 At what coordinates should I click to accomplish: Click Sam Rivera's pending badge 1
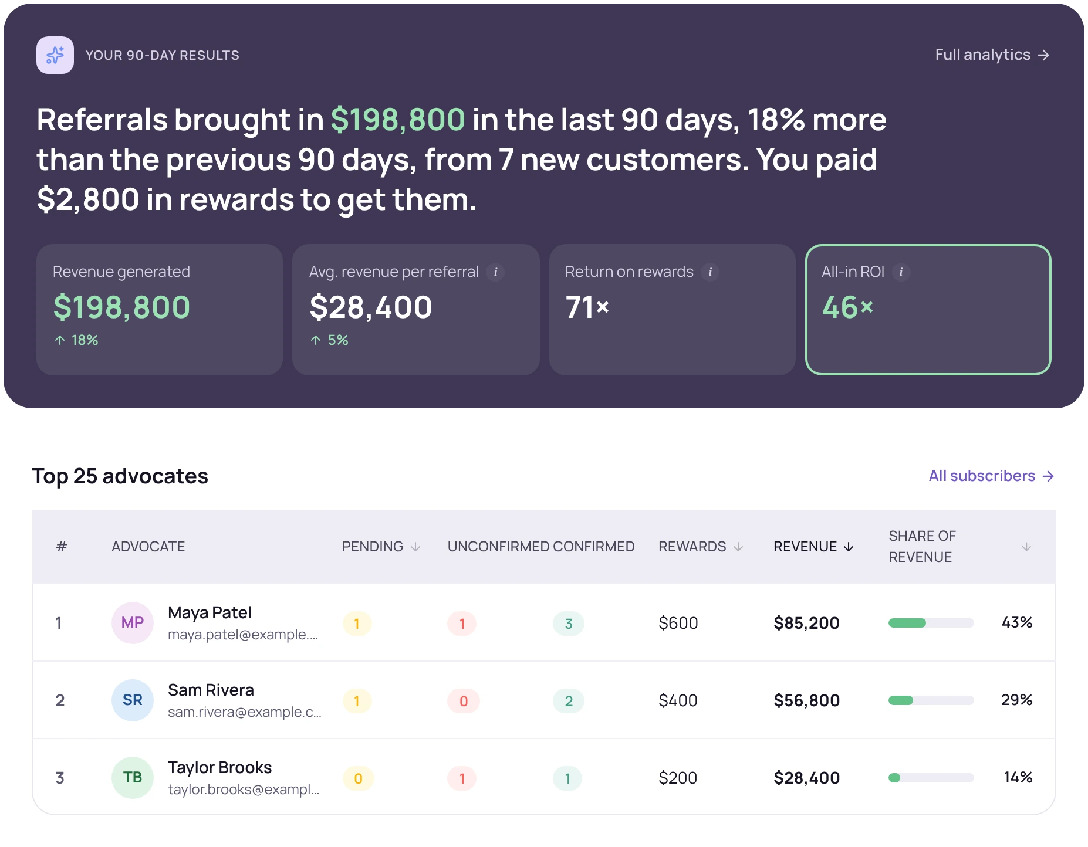[x=357, y=701]
